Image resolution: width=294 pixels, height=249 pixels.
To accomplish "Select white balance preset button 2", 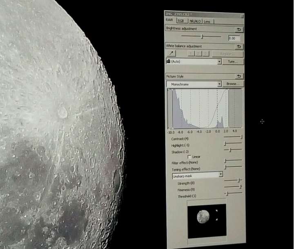I will (198, 54).
